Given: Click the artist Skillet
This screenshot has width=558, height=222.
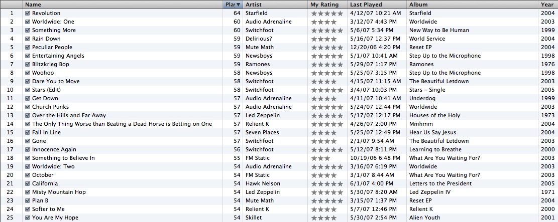Looking at the screenshot, I should tap(254, 217).
